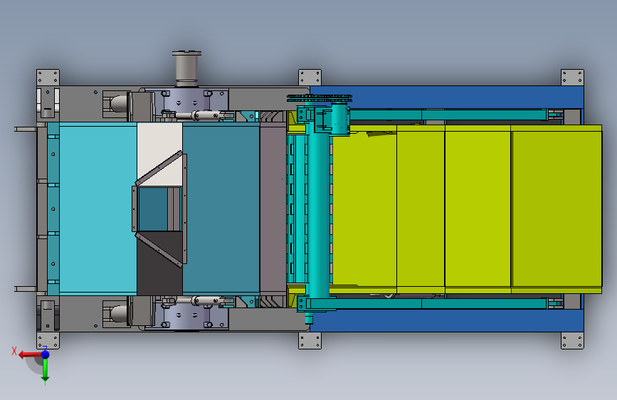Select the lower blue frame beam

tap(446, 320)
